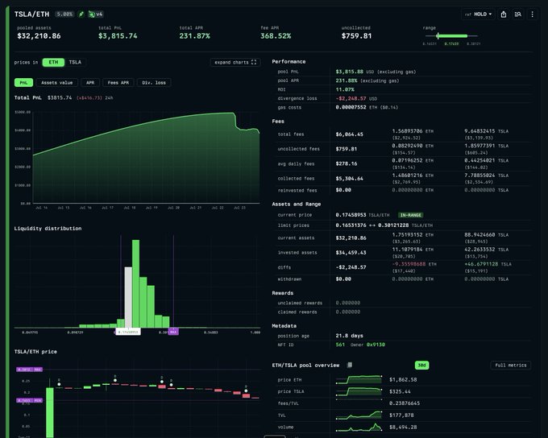Image resolution: width=548 pixels, height=438 pixels.
Task: Click the total fees value $6,064.45
Action: click(349, 134)
